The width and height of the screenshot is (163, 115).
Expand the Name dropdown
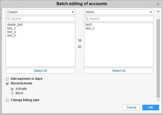(x=119, y=12)
